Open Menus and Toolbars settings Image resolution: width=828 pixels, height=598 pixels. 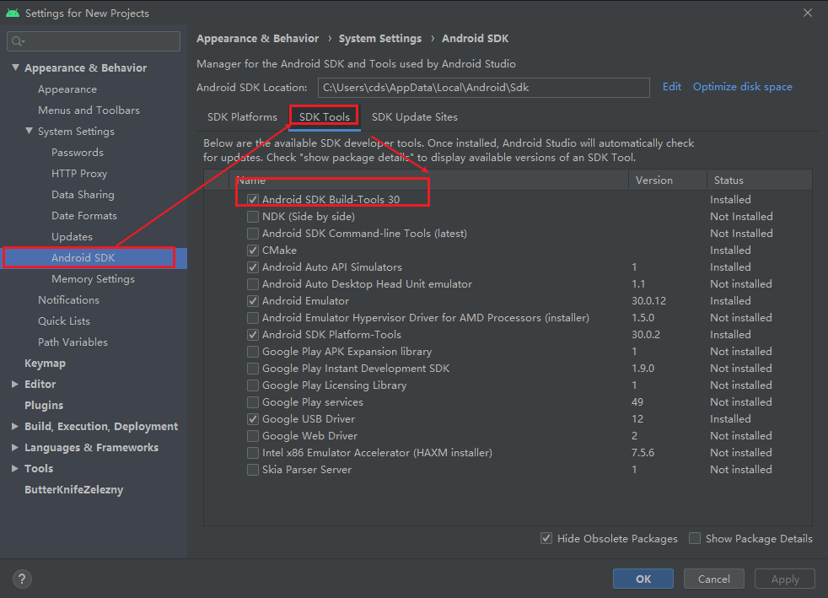click(89, 110)
